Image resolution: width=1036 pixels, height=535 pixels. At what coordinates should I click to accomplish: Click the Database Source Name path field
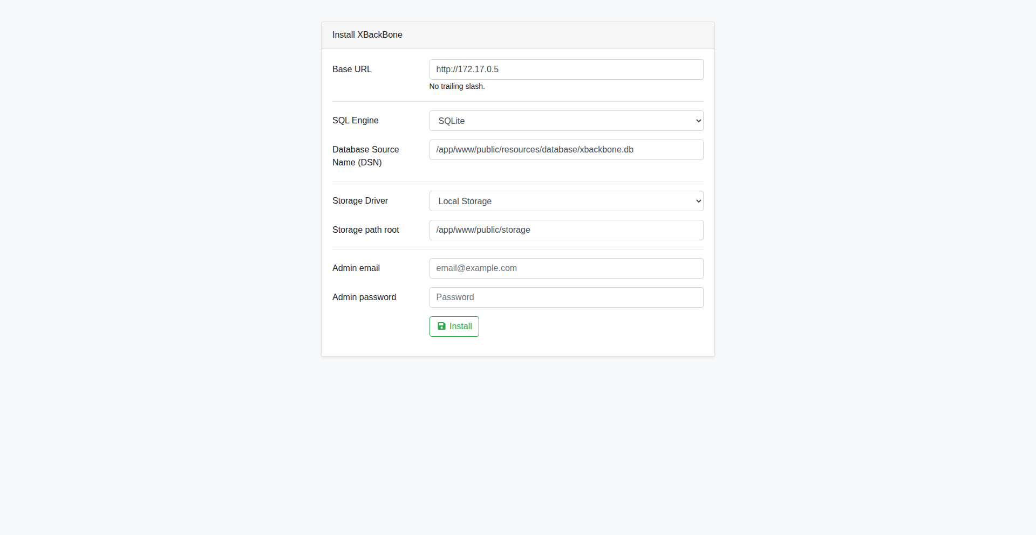tap(565, 150)
